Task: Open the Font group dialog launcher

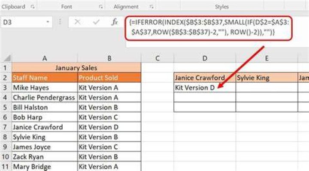Action: point(101,7)
